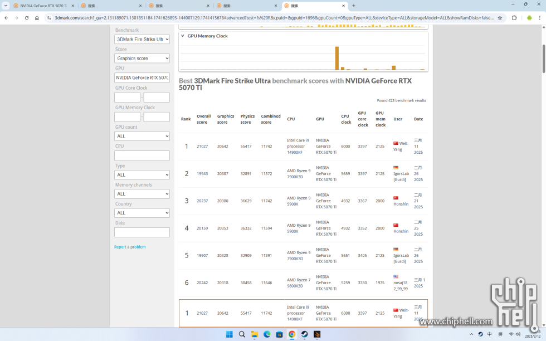Open user nosaj182_99_99 in rank 6 row
Screen dimensions: 546x341
coord(401,286)
